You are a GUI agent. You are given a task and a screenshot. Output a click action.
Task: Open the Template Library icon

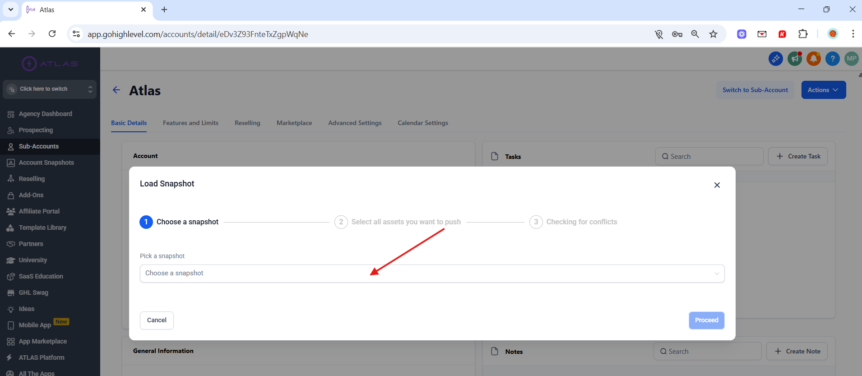click(11, 228)
